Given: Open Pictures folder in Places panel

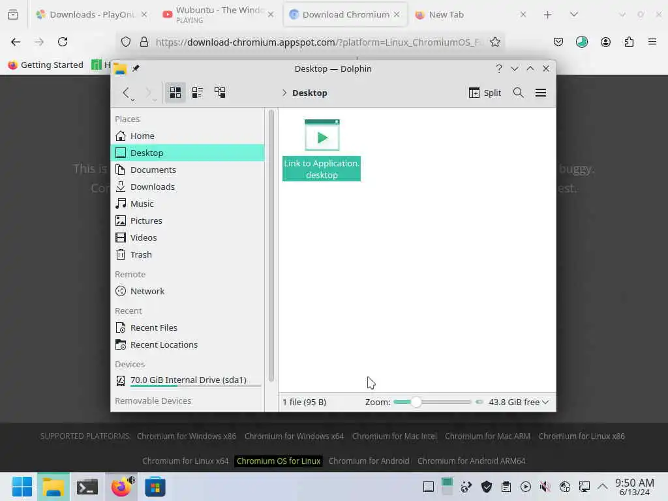Looking at the screenshot, I should 187,220.
